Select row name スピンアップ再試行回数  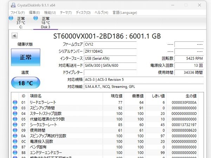[48, 136]
